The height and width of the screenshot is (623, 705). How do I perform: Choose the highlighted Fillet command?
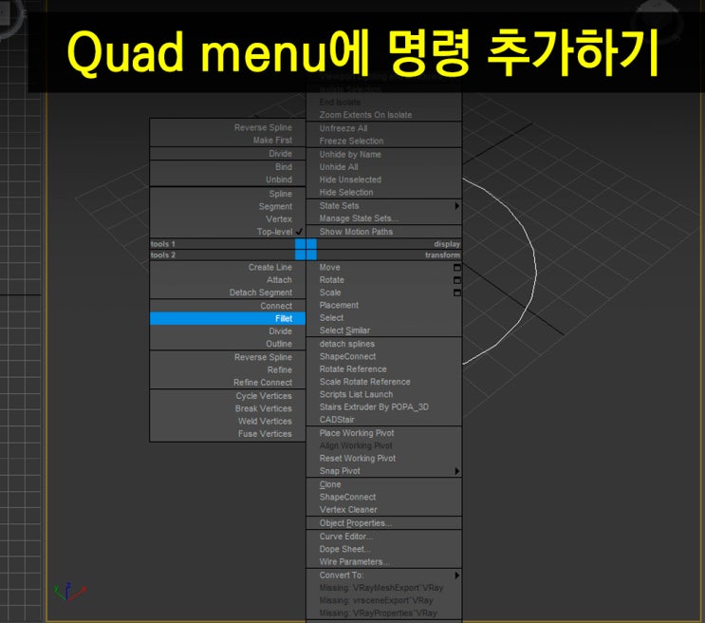228,318
